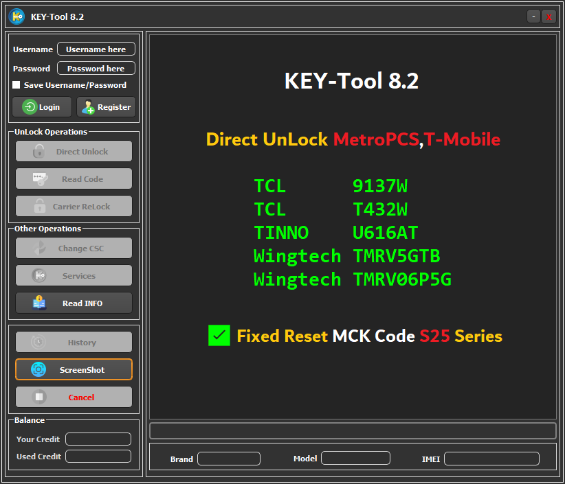
Task: Focus the Password input field
Action: point(96,68)
